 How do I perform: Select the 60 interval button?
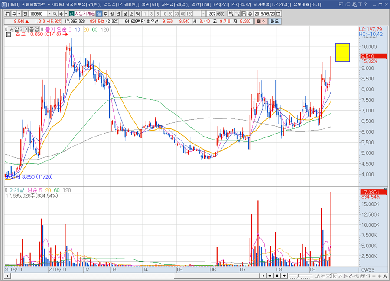pyautogui.click(x=183, y=14)
